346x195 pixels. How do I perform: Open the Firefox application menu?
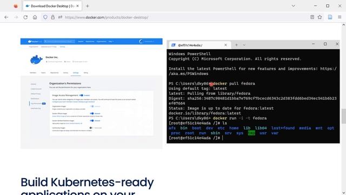tap(340, 17)
